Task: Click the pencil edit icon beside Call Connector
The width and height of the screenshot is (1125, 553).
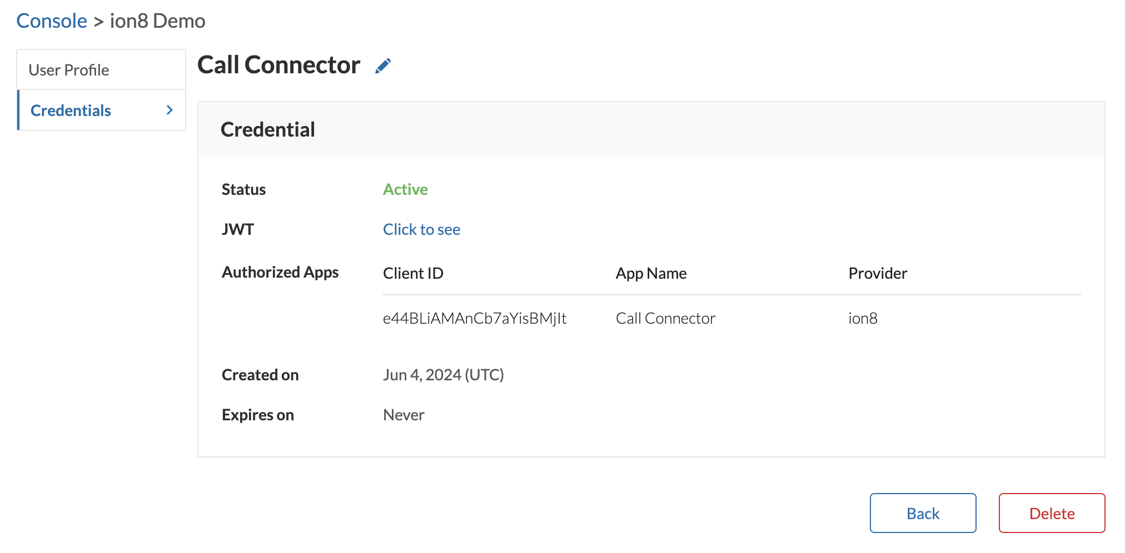Action: 383,66
